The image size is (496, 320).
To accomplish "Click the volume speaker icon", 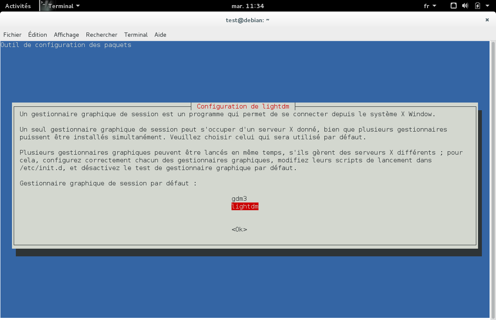I will 465,6.
